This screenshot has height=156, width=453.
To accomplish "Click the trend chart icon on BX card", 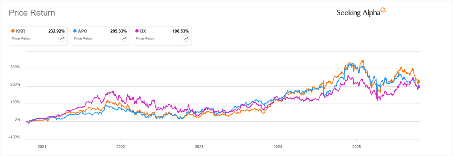I will 185,38.
